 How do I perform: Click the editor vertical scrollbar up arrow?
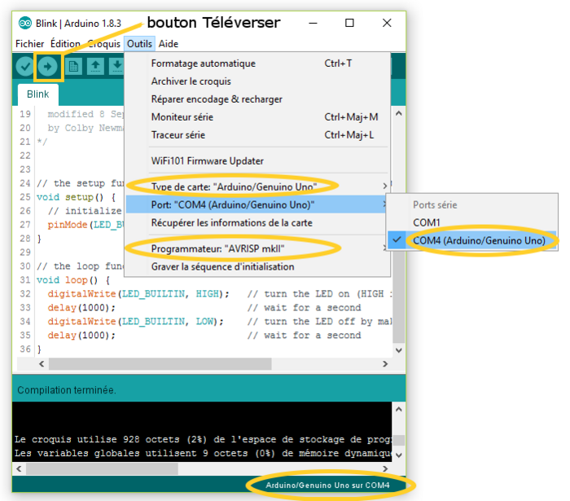[399, 113]
